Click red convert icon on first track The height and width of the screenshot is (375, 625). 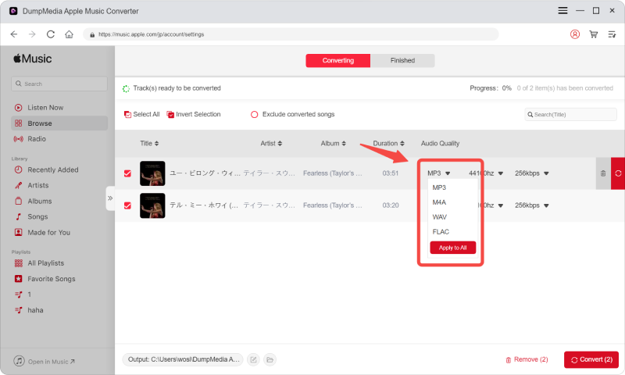pyautogui.click(x=618, y=173)
